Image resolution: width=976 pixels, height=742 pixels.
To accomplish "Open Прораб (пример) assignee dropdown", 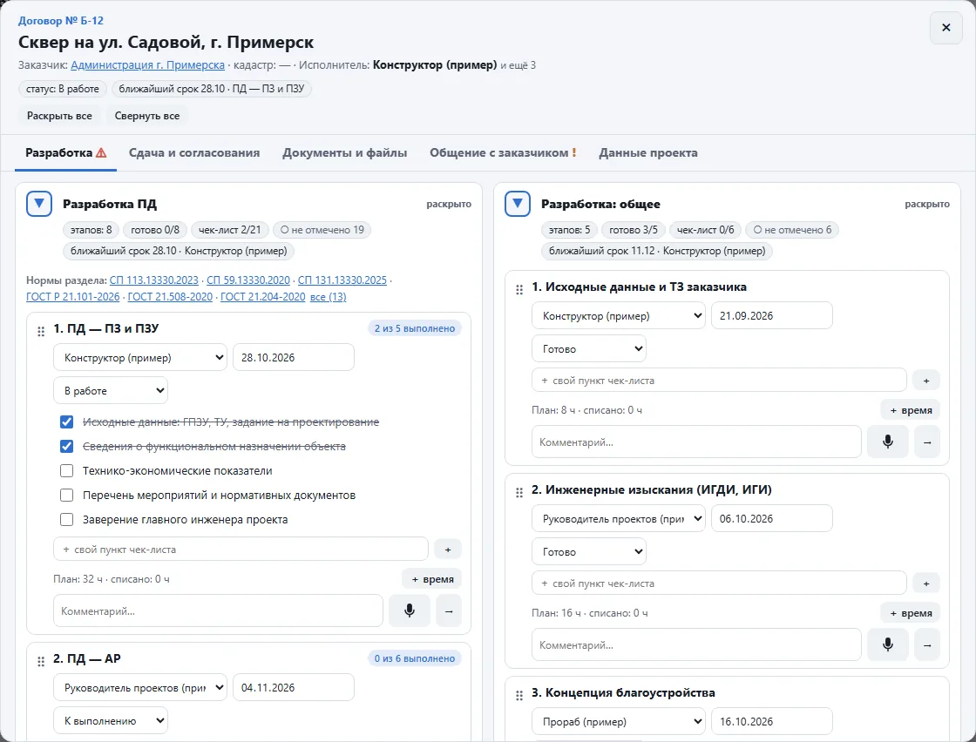I will click(618, 721).
